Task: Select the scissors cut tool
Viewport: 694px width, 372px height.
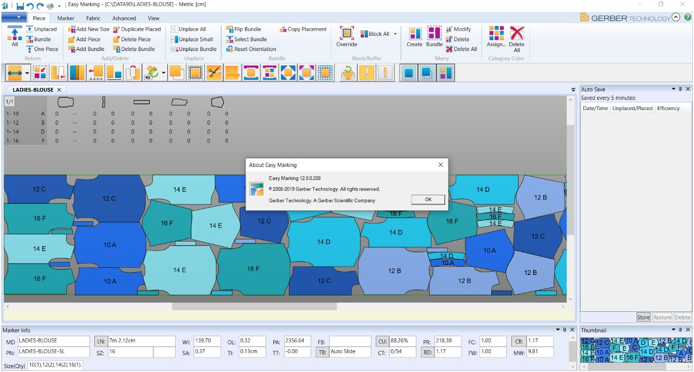Action: point(214,73)
